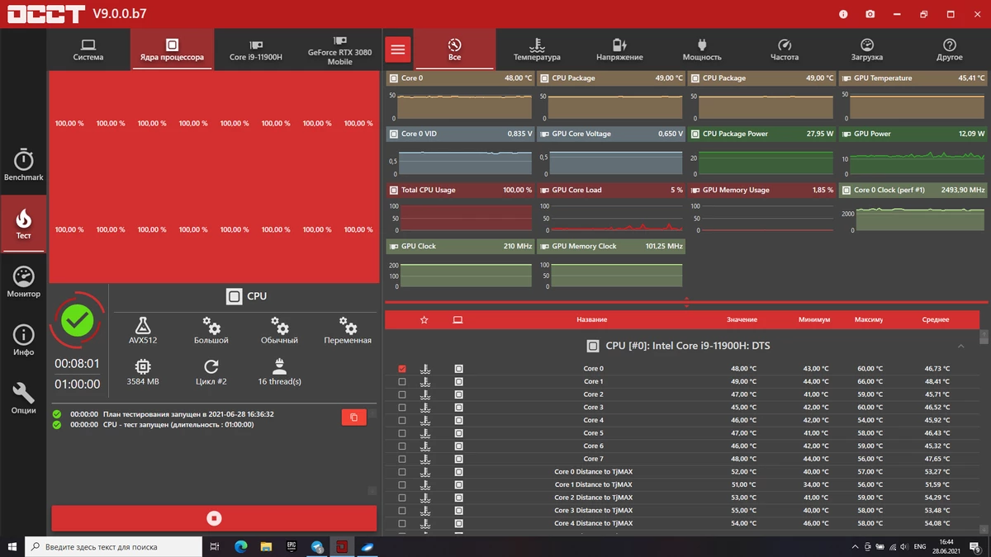This screenshot has height=557, width=991.
Task: Select the Ядра процессора tab
Action: coord(172,50)
